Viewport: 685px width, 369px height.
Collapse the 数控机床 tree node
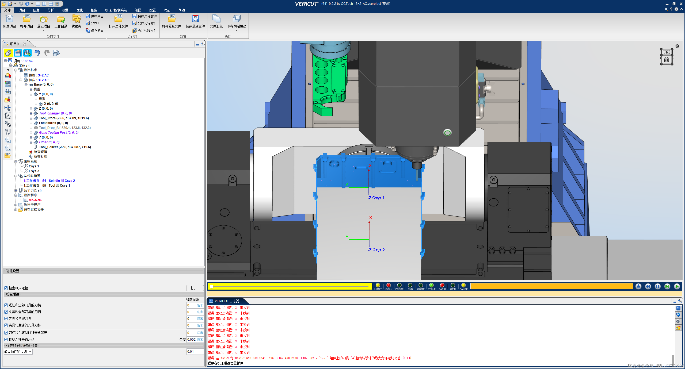16,70
